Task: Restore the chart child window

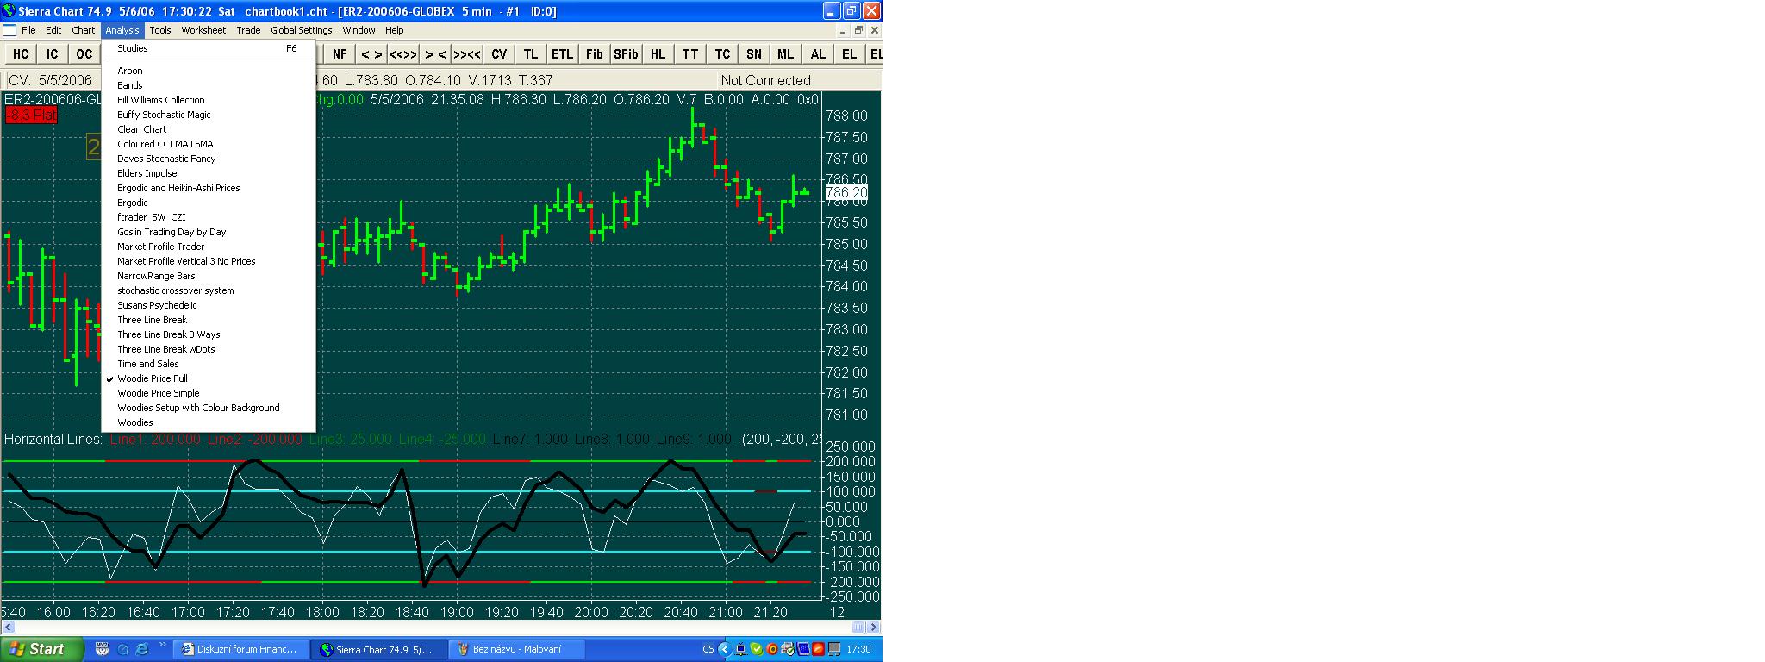Action: point(858,30)
